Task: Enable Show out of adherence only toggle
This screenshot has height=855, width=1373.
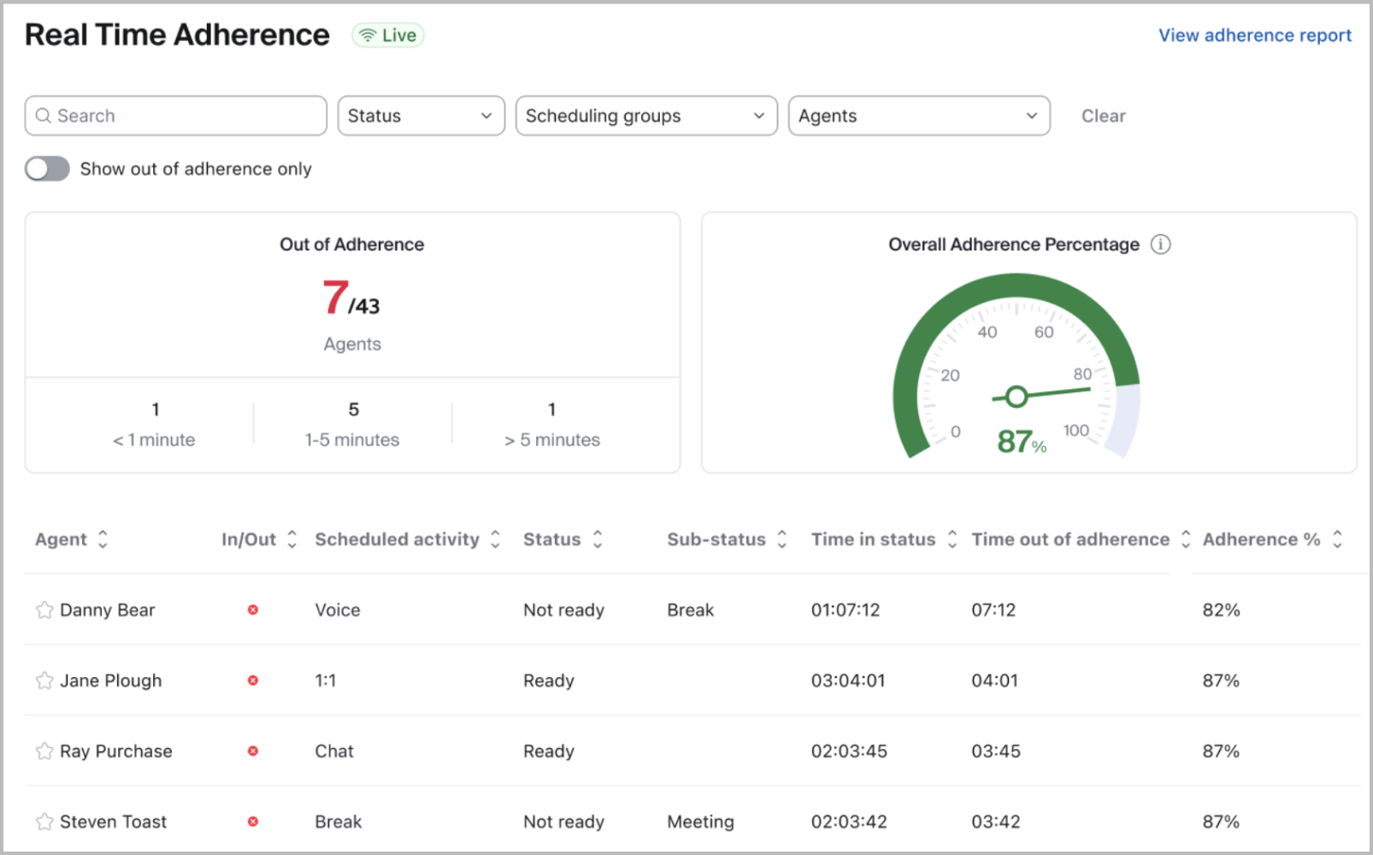Action: pyautogui.click(x=48, y=169)
